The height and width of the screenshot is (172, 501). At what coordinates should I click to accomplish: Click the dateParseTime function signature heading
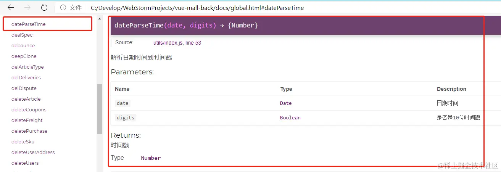click(x=186, y=25)
